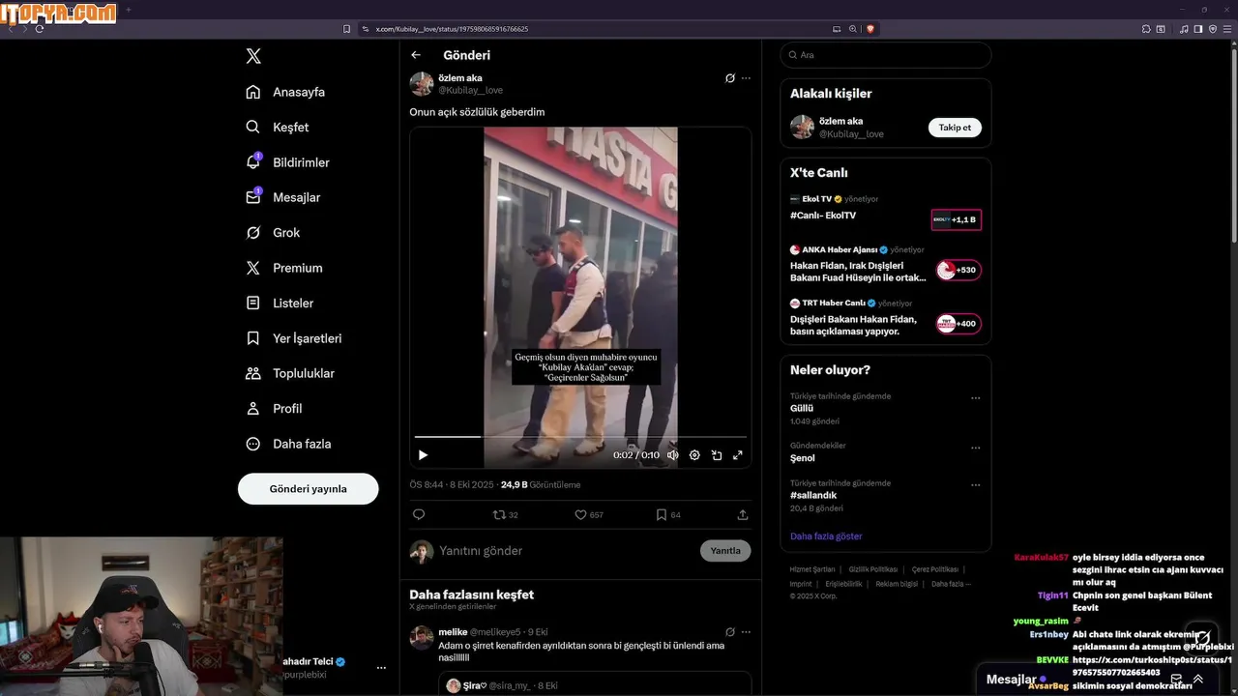Open more options for #sallandık trend
This screenshot has width=1238, height=696.
(975, 484)
